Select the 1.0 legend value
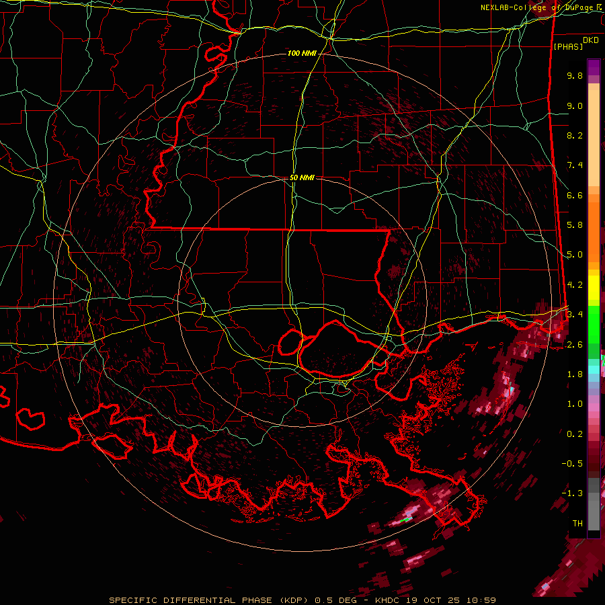This screenshot has width=605, height=605. click(x=575, y=404)
